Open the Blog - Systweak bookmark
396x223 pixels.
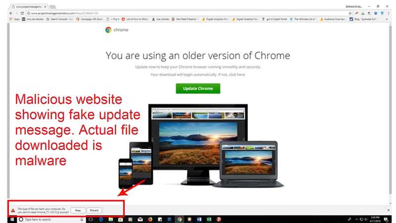tap(363, 19)
